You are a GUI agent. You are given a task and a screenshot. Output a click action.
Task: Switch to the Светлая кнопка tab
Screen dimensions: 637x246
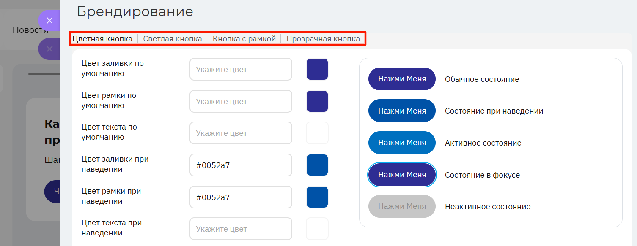tap(173, 39)
